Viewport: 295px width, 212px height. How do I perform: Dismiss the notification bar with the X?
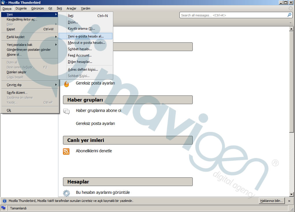[289, 201]
